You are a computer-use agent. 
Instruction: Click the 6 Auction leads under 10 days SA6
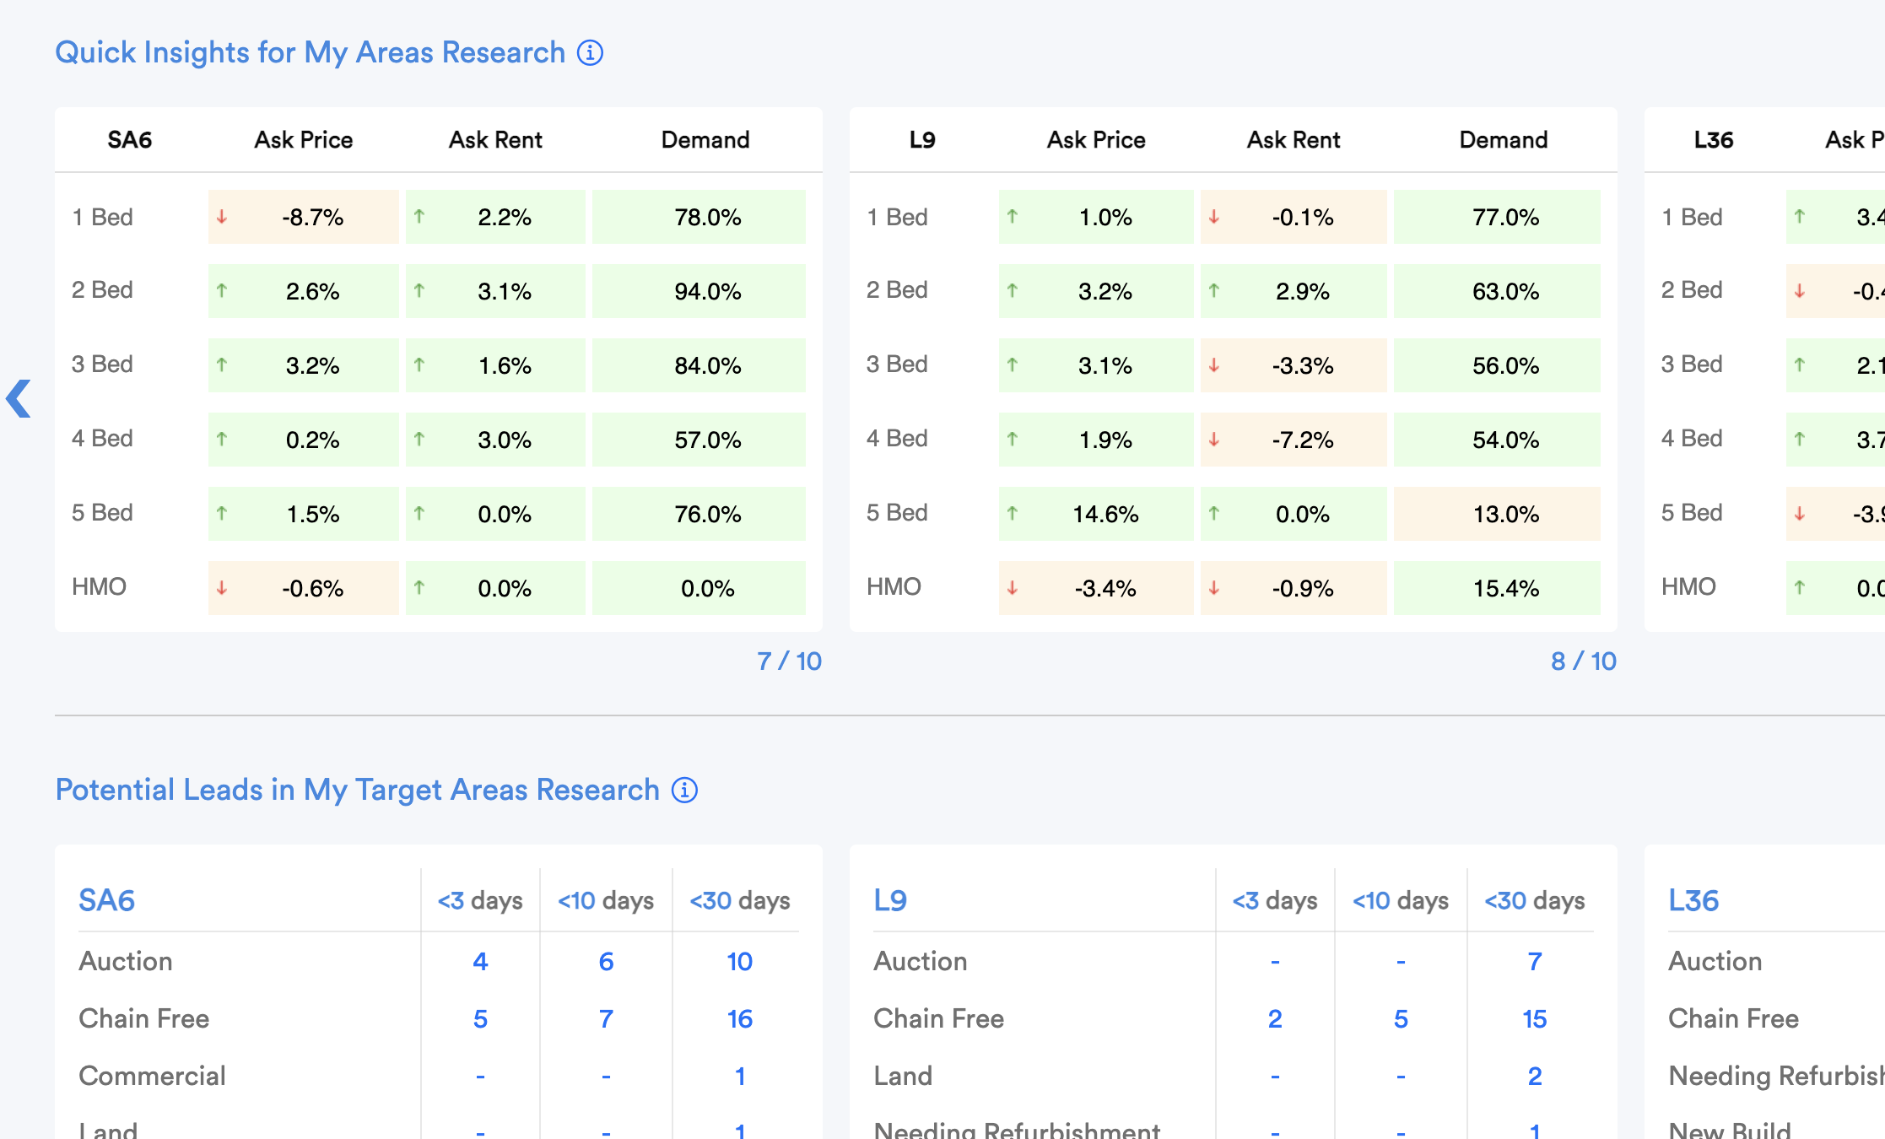[605, 961]
